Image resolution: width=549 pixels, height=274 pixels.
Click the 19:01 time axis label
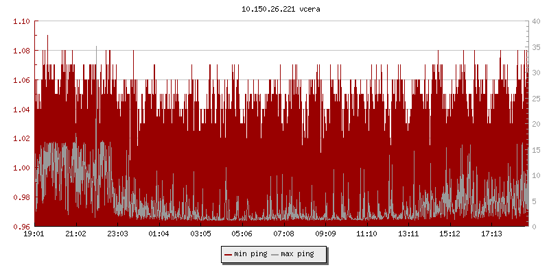click(34, 234)
